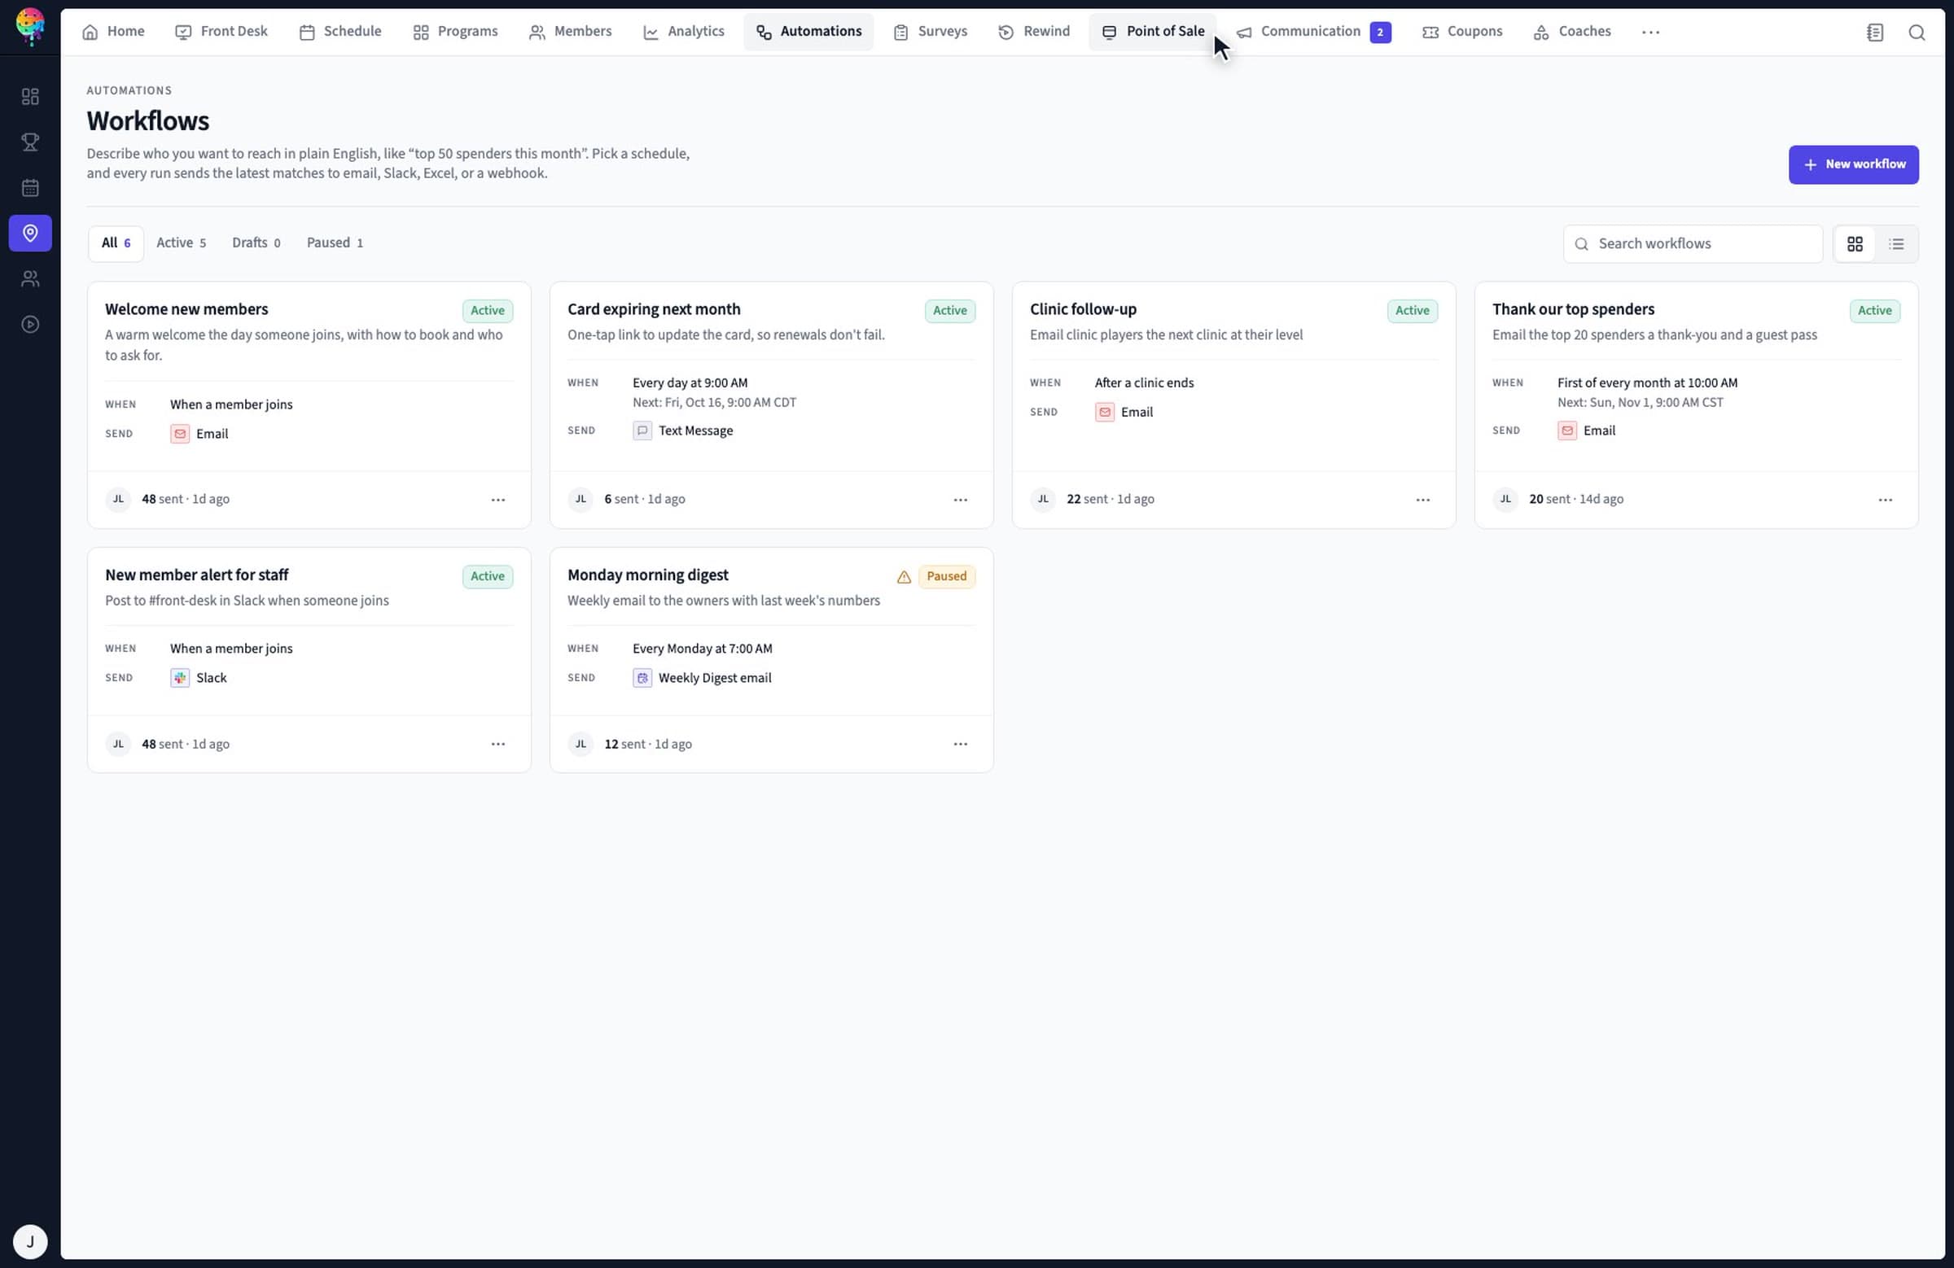Click the Slack icon on New member alert card
This screenshot has height=1268, width=1954.
pos(180,678)
